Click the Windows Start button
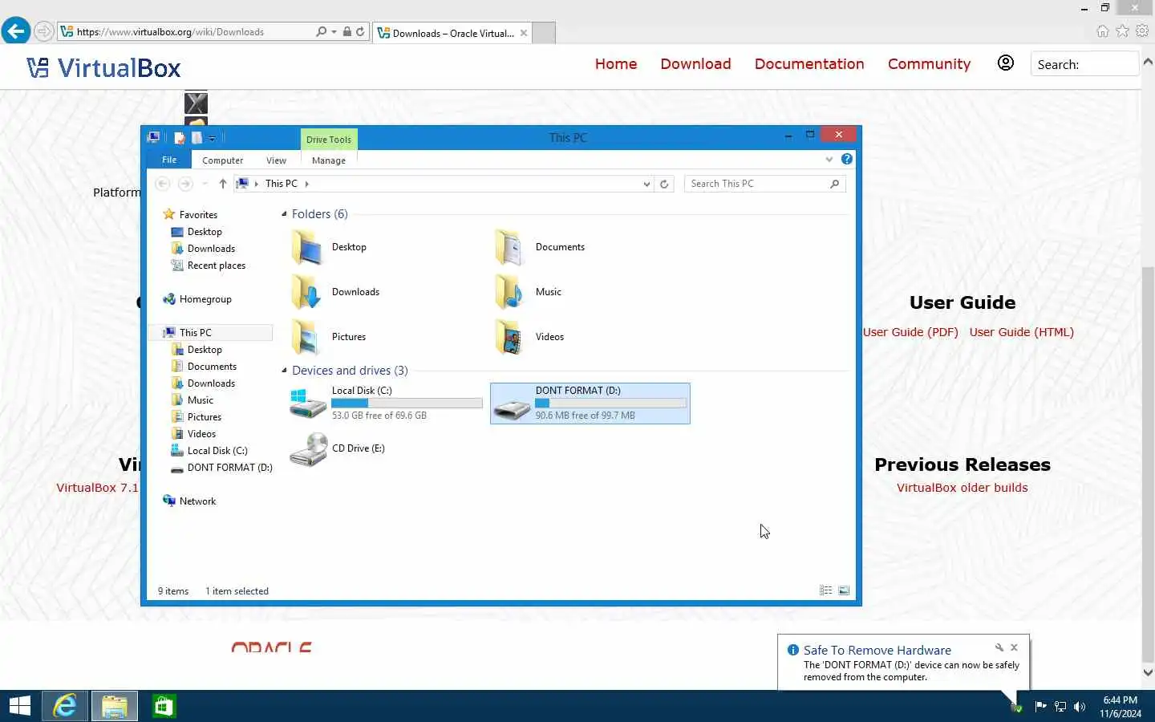 tap(19, 706)
